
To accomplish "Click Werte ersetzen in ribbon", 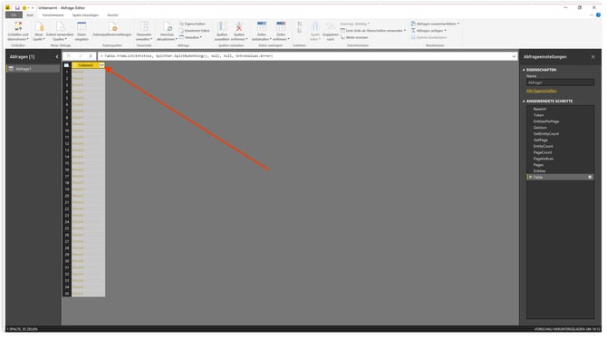I will point(354,37).
